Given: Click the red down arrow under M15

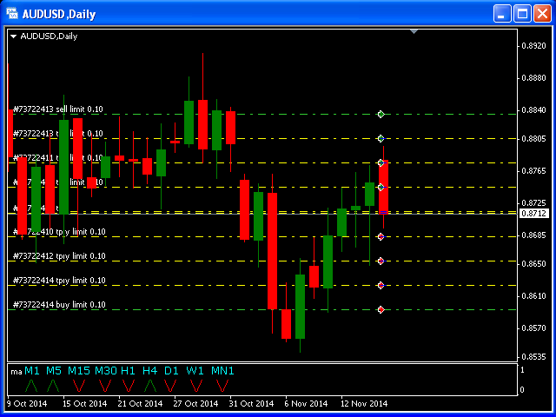Looking at the screenshot, I should 78,384.
